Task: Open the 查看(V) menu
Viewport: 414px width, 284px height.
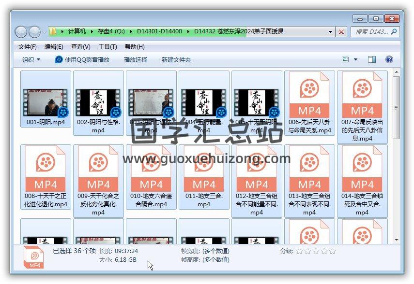Action: 81,47
